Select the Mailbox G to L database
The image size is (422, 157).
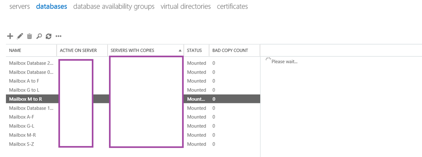coord(24,90)
